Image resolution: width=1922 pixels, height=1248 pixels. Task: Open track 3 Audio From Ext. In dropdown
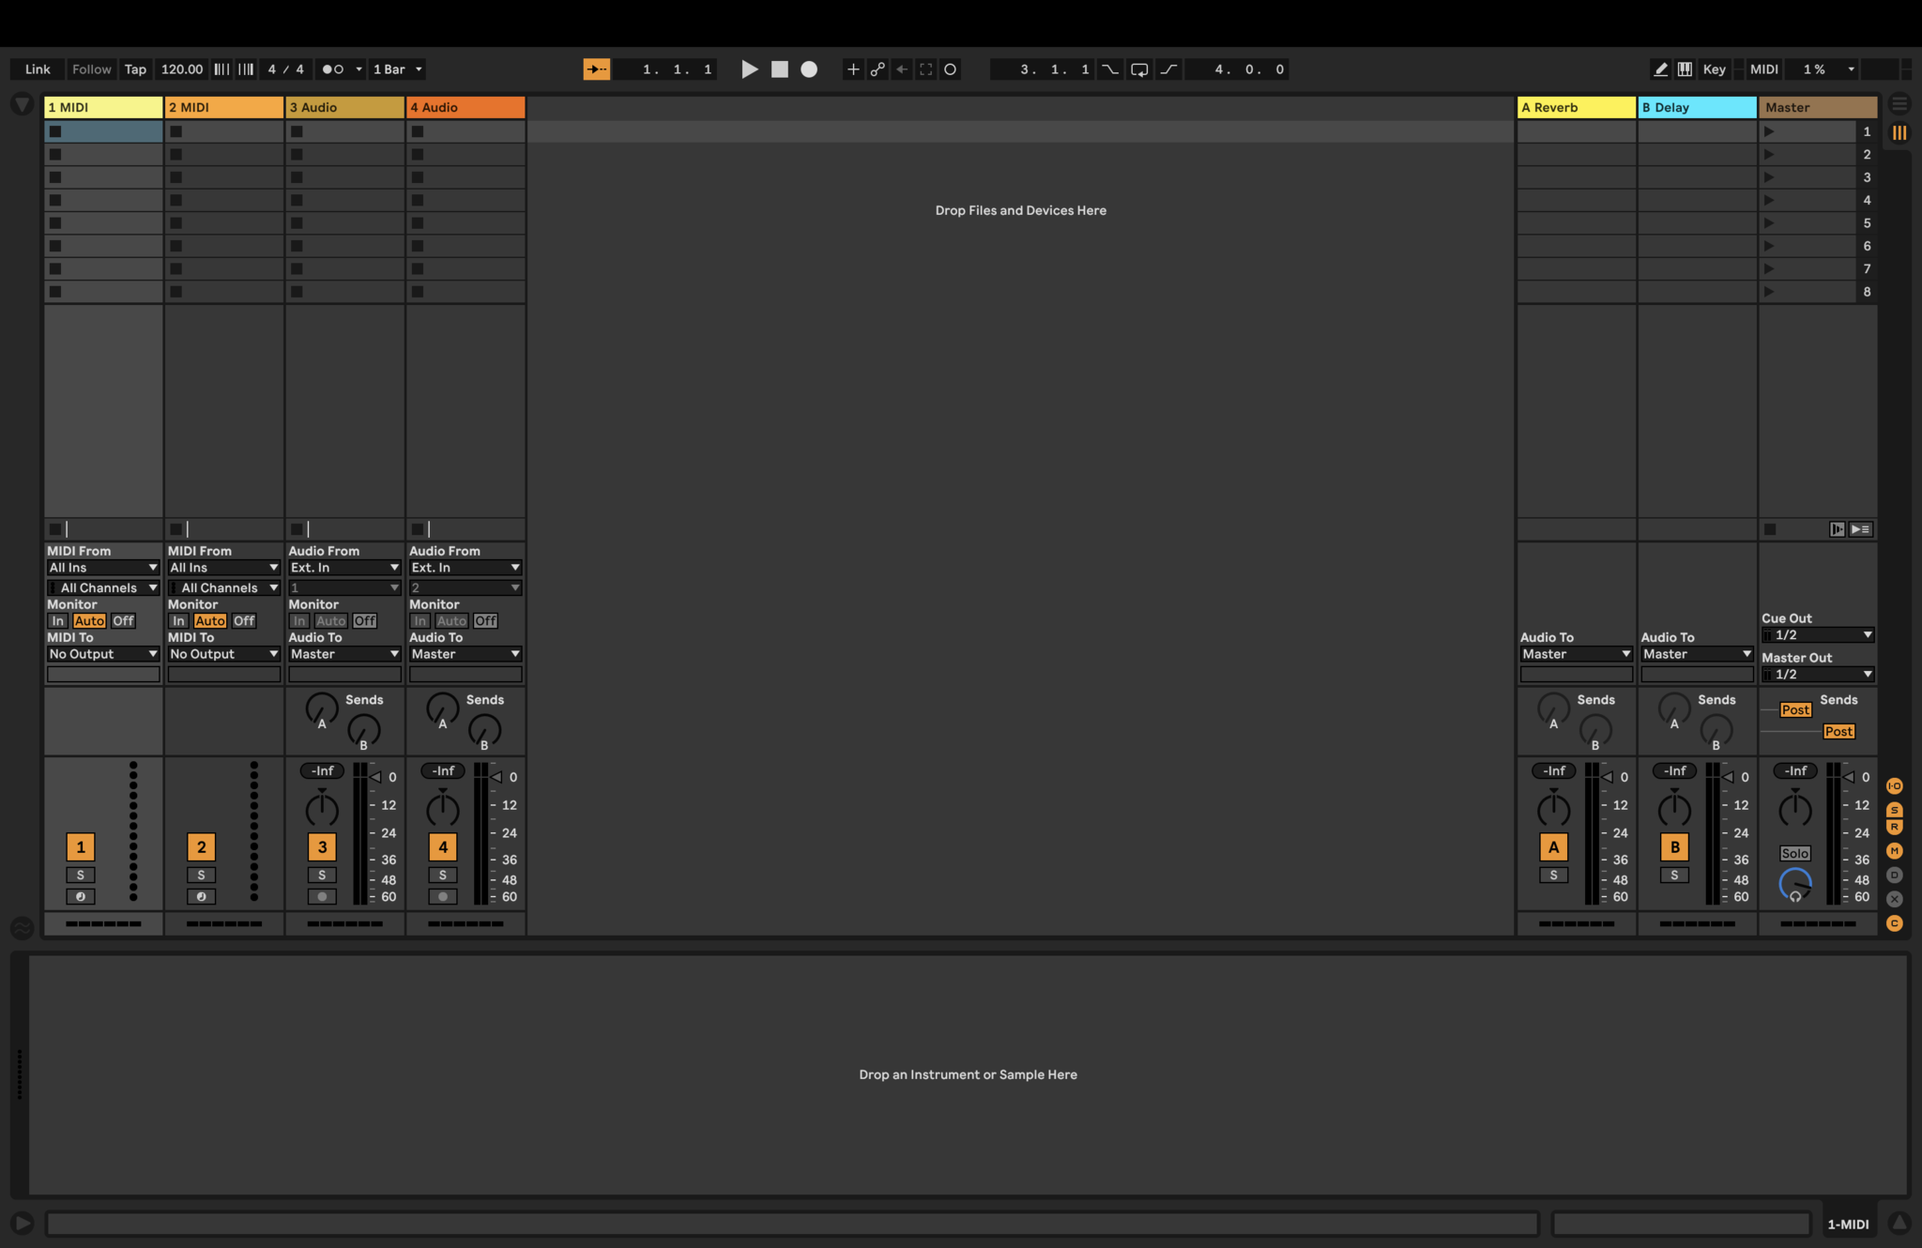344,568
